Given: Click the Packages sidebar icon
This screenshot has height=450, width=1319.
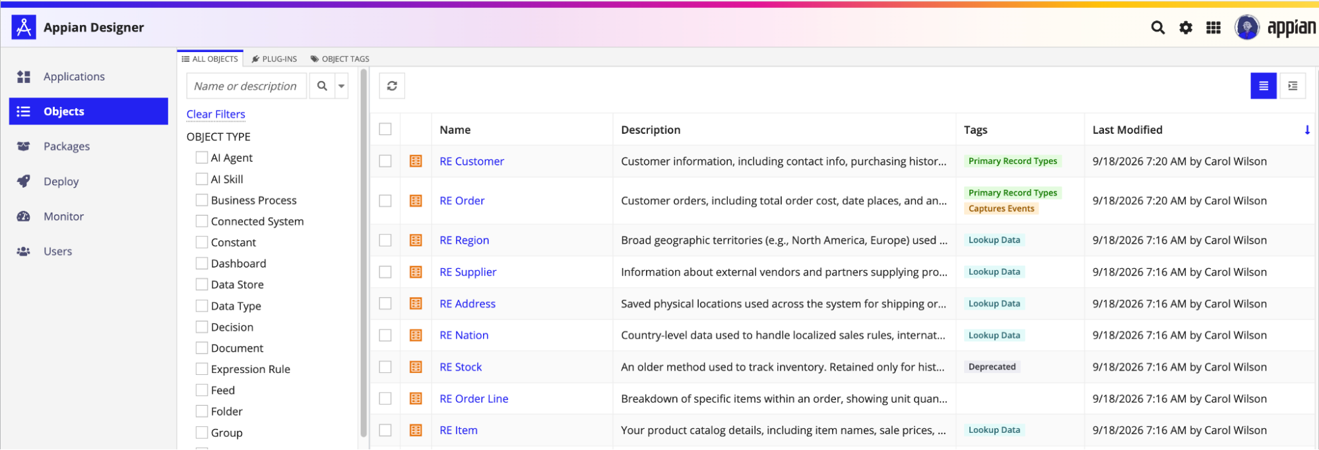Looking at the screenshot, I should (24, 146).
